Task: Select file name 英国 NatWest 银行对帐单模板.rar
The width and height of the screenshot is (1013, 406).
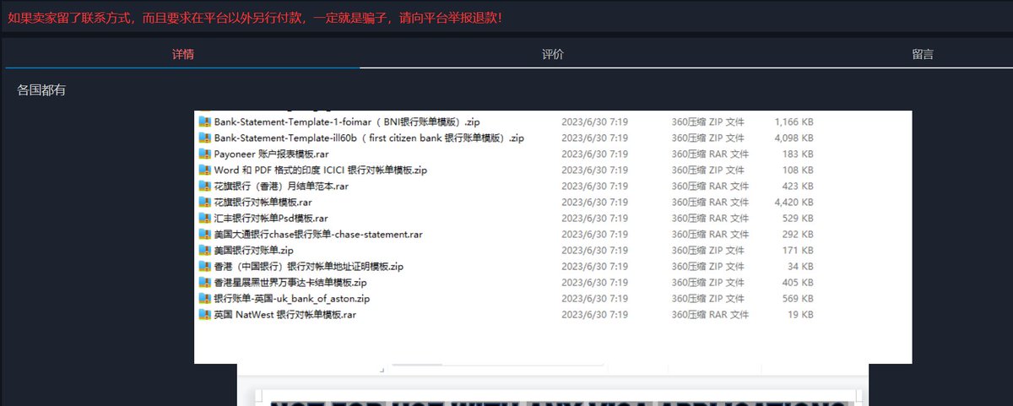Action: pos(284,314)
